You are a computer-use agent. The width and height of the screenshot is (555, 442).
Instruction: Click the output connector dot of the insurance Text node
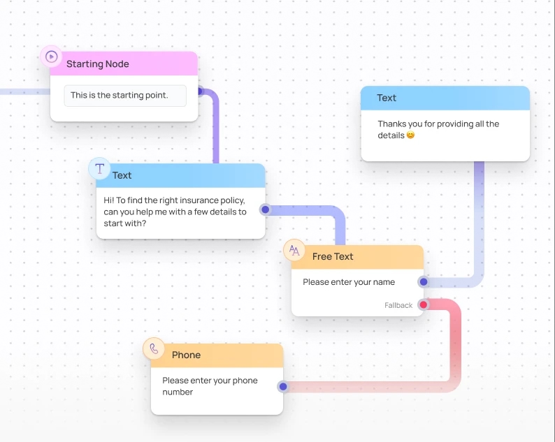265,209
